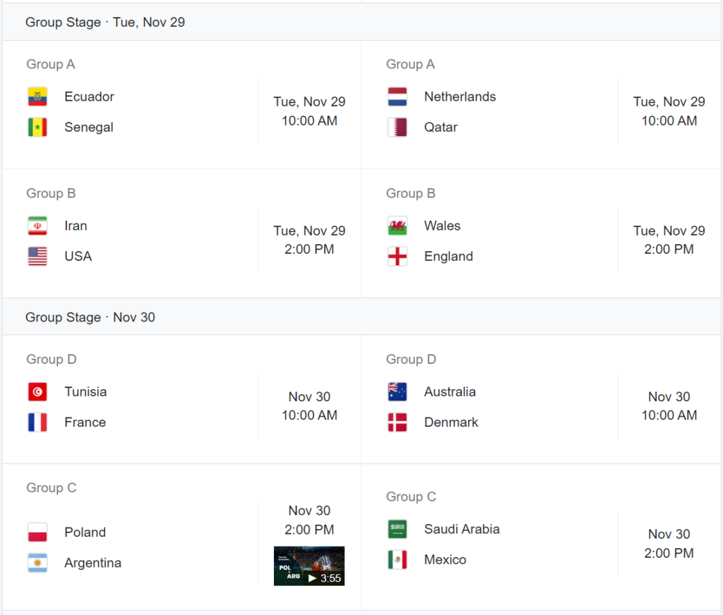The image size is (723, 615).
Task: Click the Wales dragon flag icon
Action: click(398, 226)
